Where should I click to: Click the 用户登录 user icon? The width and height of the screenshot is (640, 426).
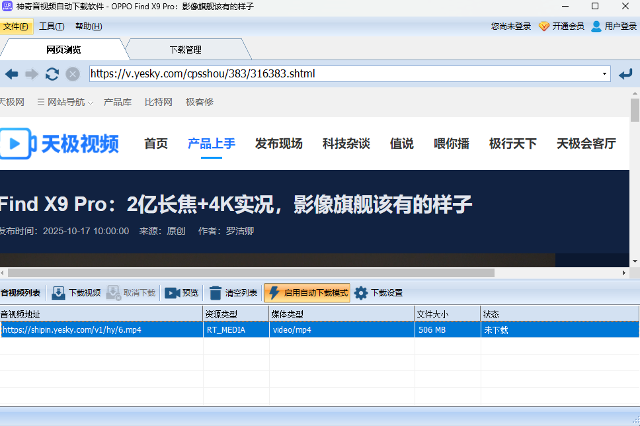pyautogui.click(x=596, y=26)
